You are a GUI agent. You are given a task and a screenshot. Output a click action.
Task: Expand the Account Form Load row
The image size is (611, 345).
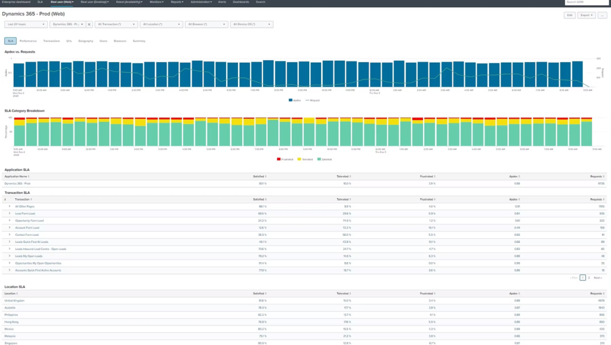click(10, 227)
